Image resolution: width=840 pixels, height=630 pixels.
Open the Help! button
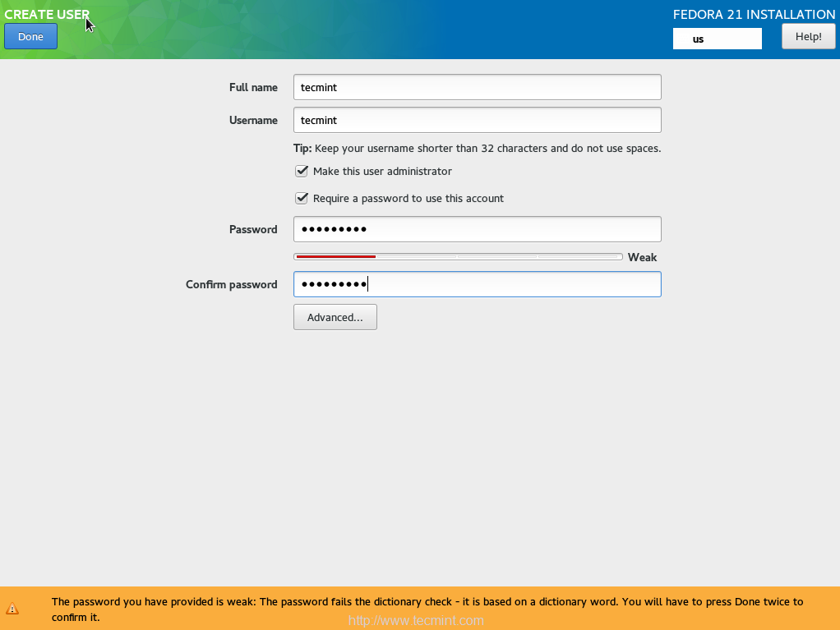tap(808, 36)
